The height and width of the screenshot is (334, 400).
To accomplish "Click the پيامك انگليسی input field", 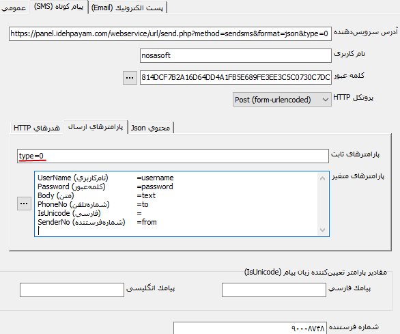I will click(x=72, y=290).
